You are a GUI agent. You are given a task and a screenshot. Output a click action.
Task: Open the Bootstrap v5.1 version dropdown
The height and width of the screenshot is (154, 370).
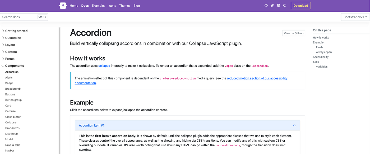[355, 17]
